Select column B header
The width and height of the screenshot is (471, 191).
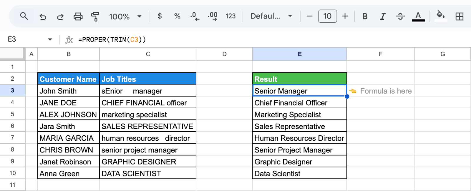coord(69,54)
